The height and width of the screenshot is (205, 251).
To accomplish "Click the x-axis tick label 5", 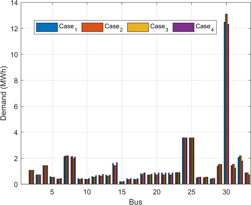I will pos(52,192).
